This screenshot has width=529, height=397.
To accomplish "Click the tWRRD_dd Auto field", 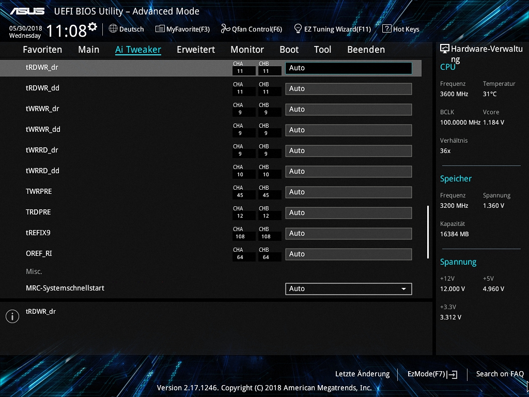I will point(349,172).
